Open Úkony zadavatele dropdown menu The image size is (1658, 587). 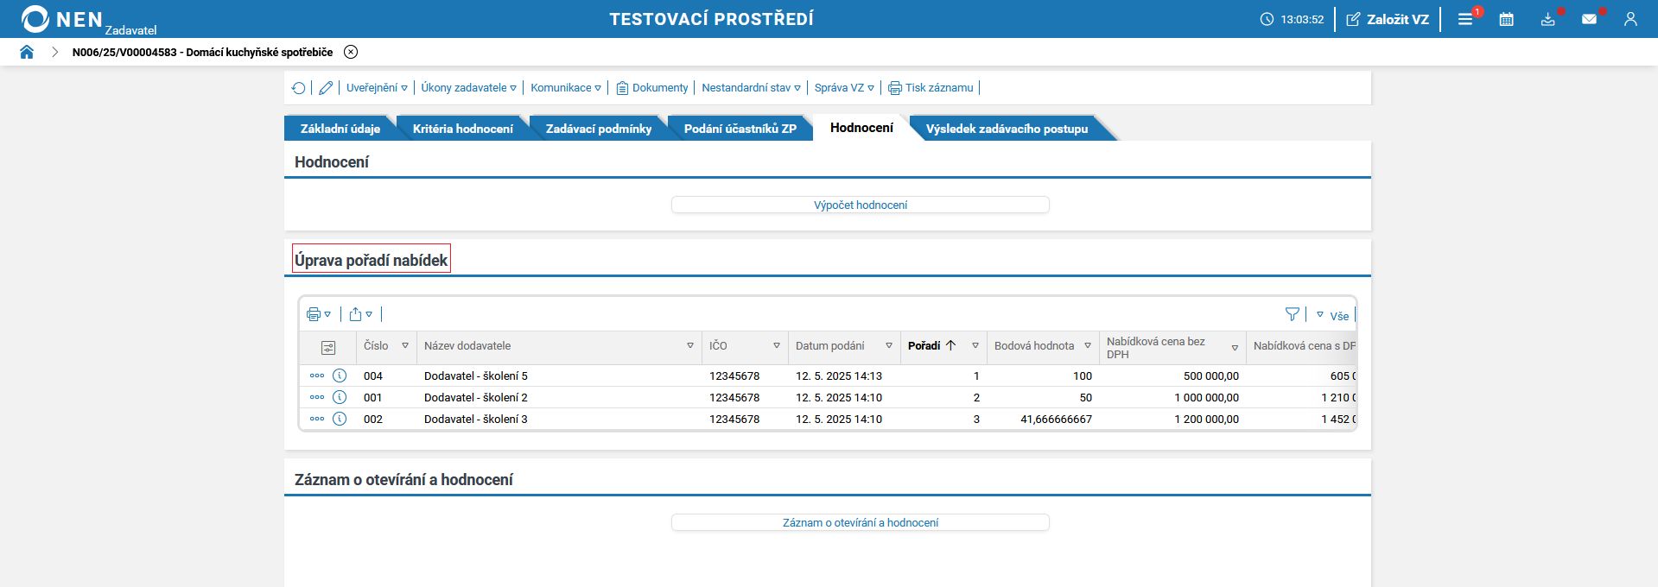(x=468, y=88)
